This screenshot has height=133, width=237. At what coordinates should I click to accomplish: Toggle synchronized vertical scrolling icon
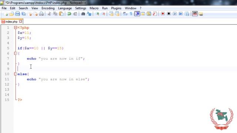[111, 14]
